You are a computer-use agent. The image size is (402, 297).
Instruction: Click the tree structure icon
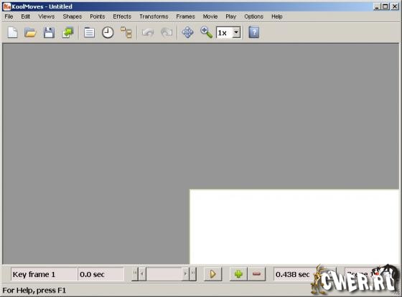(x=126, y=32)
